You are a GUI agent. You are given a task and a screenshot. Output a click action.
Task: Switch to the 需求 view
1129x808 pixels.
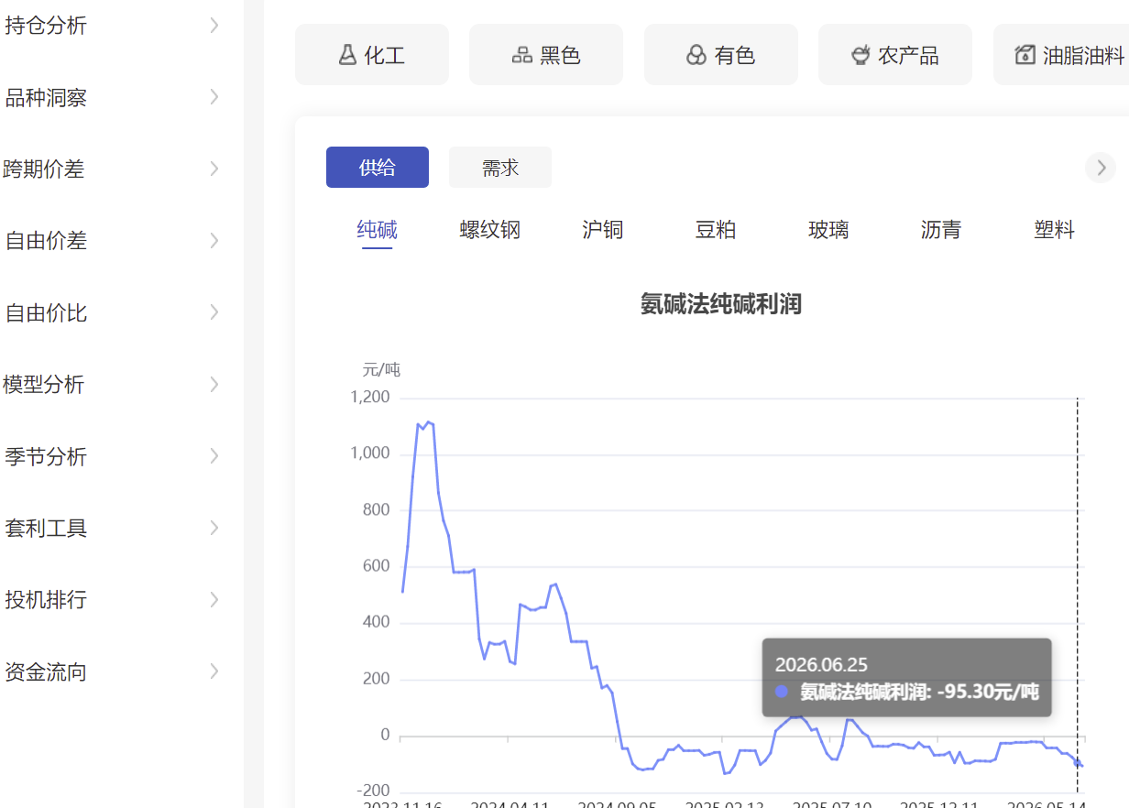tap(500, 168)
